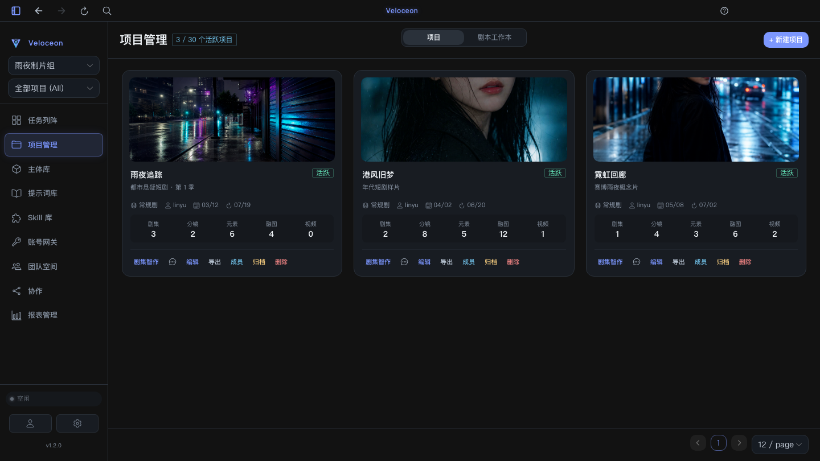Open search with the magnifier icon
The width and height of the screenshot is (820, 461).
point(107,11)
